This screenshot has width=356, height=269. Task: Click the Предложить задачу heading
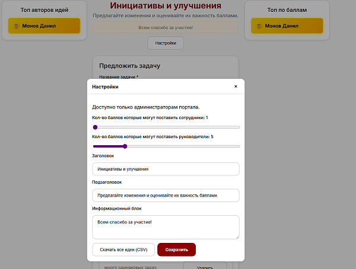(129, 66)
